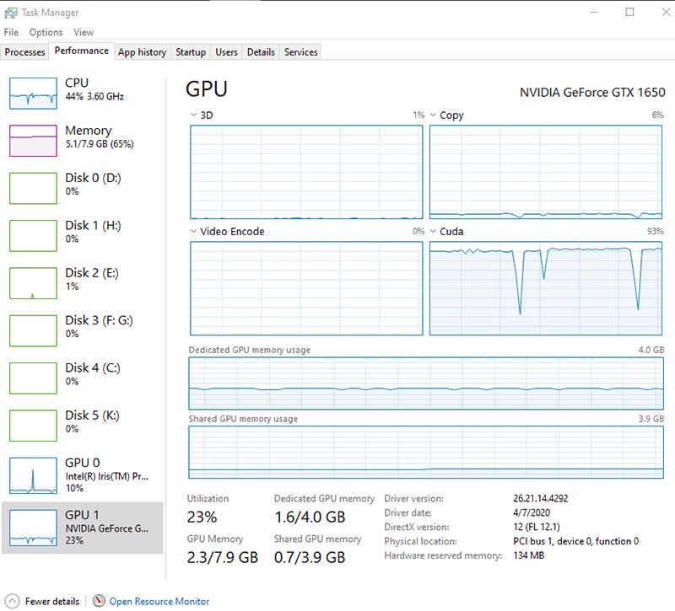Switch to the Services tab
Viewport: 675px width, 611px height.
[301, 52]
